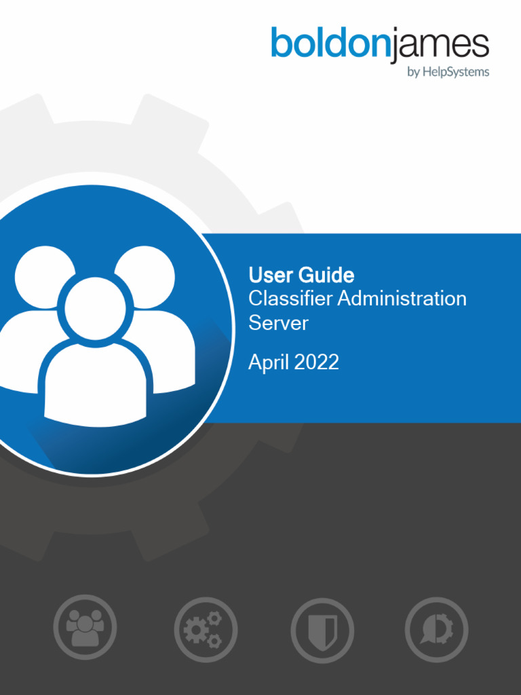Click the 'April 2022' date text
Viewport: 521px width, 695px height.
pos(293,362)
